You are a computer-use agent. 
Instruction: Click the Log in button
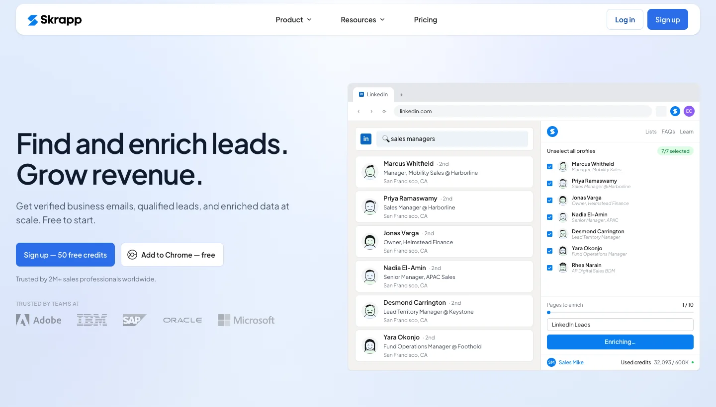625,19
